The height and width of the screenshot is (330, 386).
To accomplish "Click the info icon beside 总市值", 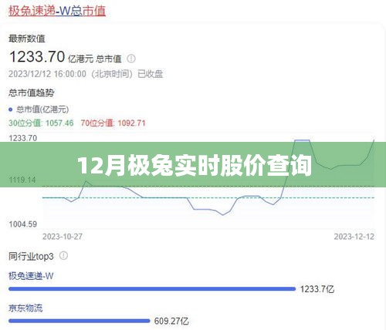I will pos(131,59).
